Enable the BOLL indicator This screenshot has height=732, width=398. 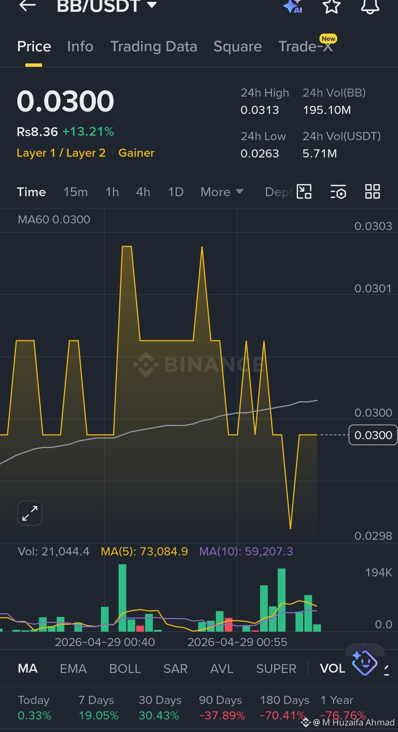pyautogui.click(x=125, y=668)
